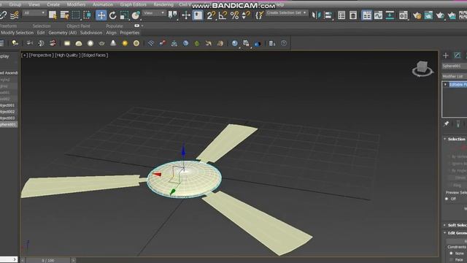Open the Create menu

tap(53, 4)
